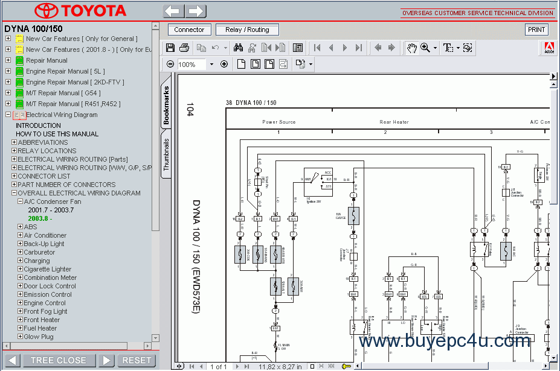The width and height of the screenshot is (560, 371).
Task: Open the green 2003.8 - entry
Action: pyautogui.click(x=40, y=218)
